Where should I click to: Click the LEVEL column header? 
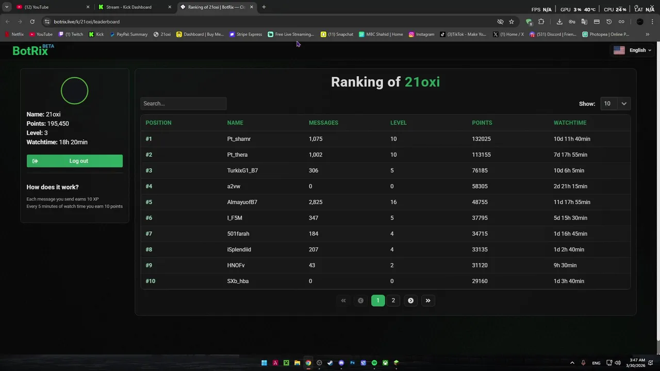coord(399,123)
